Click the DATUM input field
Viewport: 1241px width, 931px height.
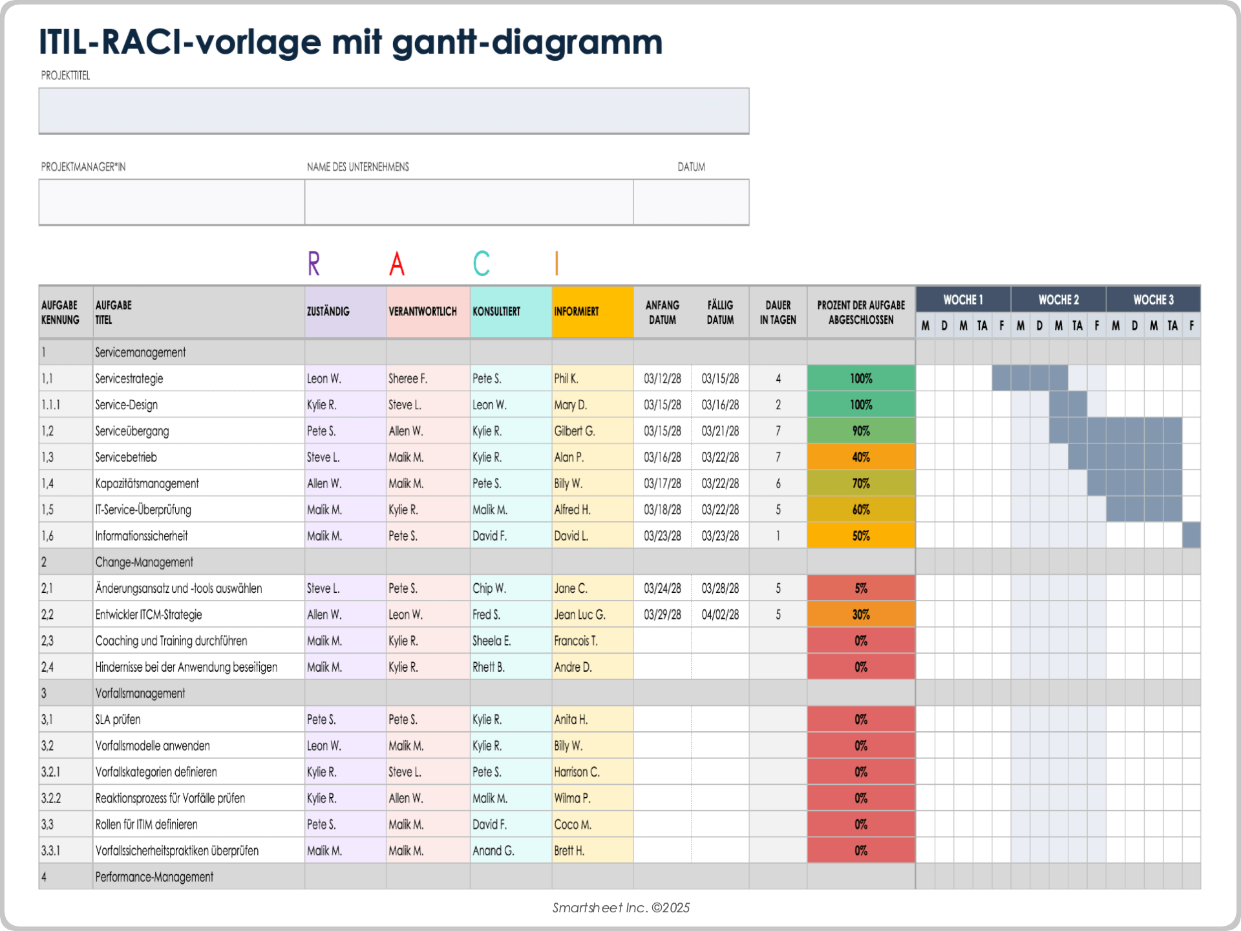(691, 202)
